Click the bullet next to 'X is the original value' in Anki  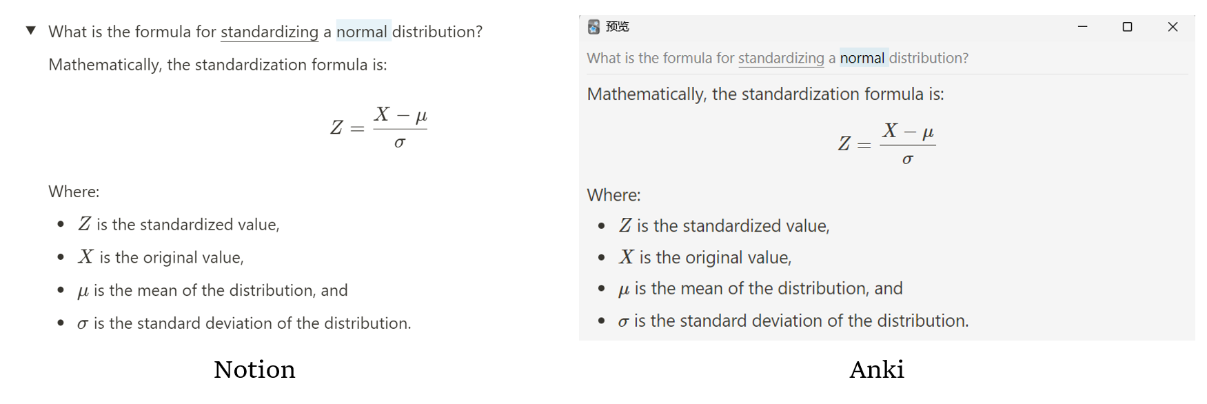point(600,257)
